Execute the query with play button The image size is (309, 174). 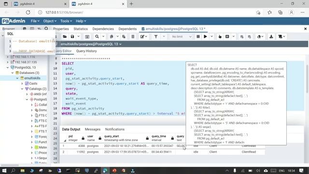point(205,37)
